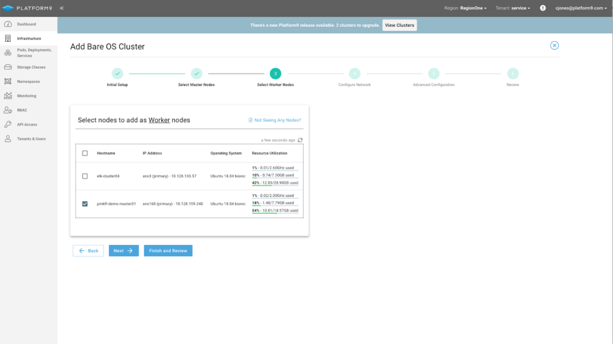The width and height of the screenshot is (613, 344).
Task: Click the Select Worker Nodes step label
Action: pos(275,85)
